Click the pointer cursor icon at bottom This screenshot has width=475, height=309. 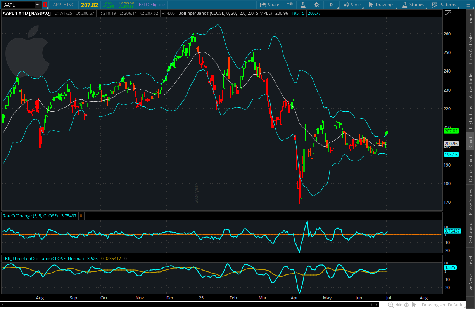point(415,305)
